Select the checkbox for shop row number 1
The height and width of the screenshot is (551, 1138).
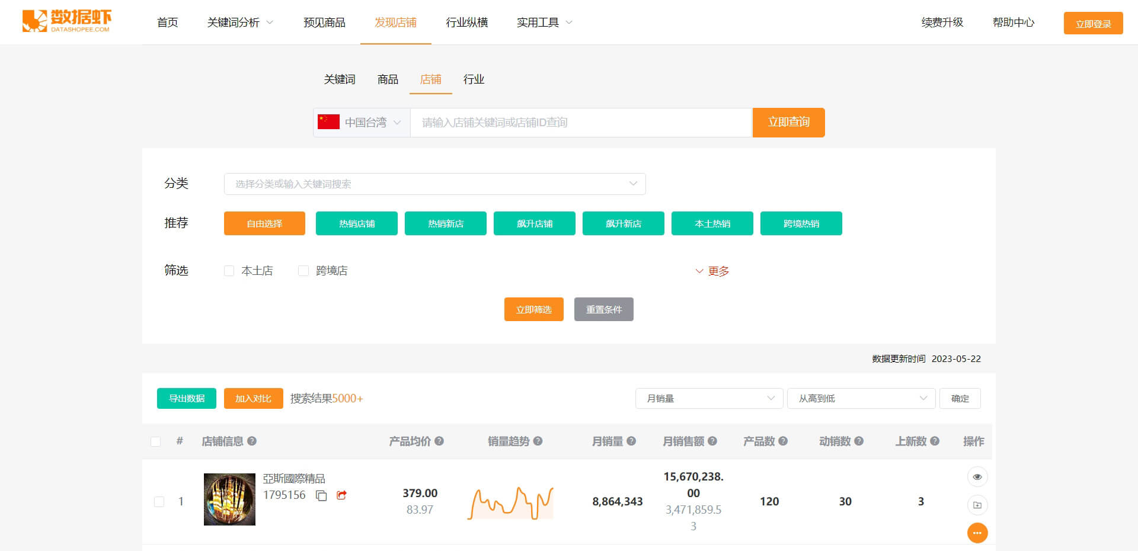pyautogui.click(x=159, y=501)
